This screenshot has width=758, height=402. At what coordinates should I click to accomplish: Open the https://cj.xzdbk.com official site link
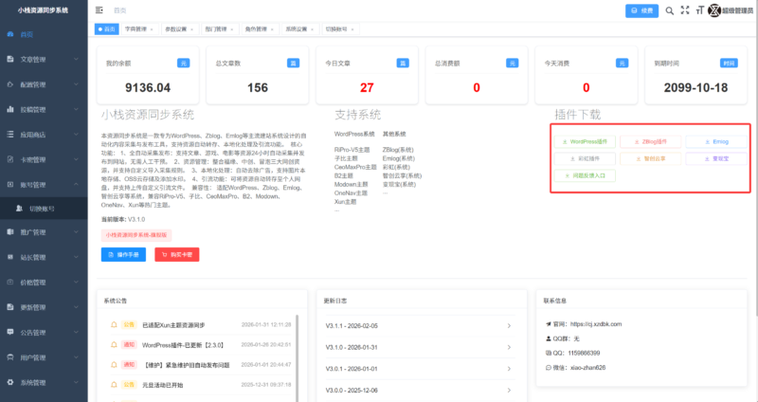coord(596,324)
